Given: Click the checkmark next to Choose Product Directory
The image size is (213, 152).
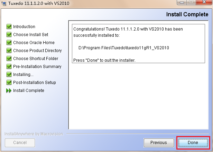Looking at the screenshot, I should coord(9,51).
